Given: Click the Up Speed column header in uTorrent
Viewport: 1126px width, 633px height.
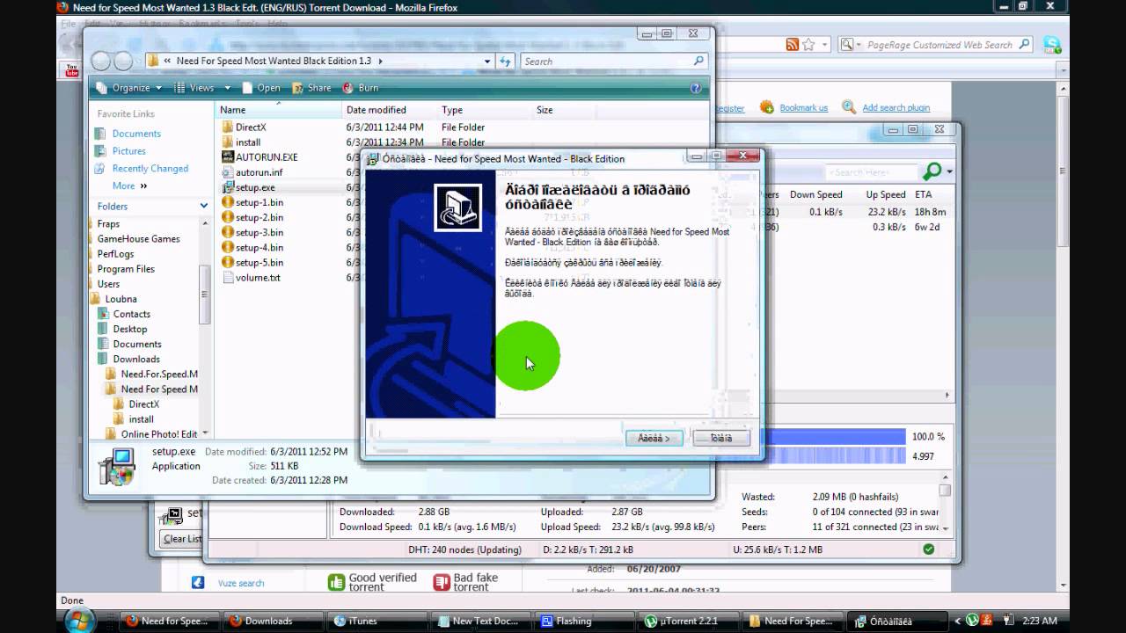Looking at the screenshot, I should [x=886, y=195].
